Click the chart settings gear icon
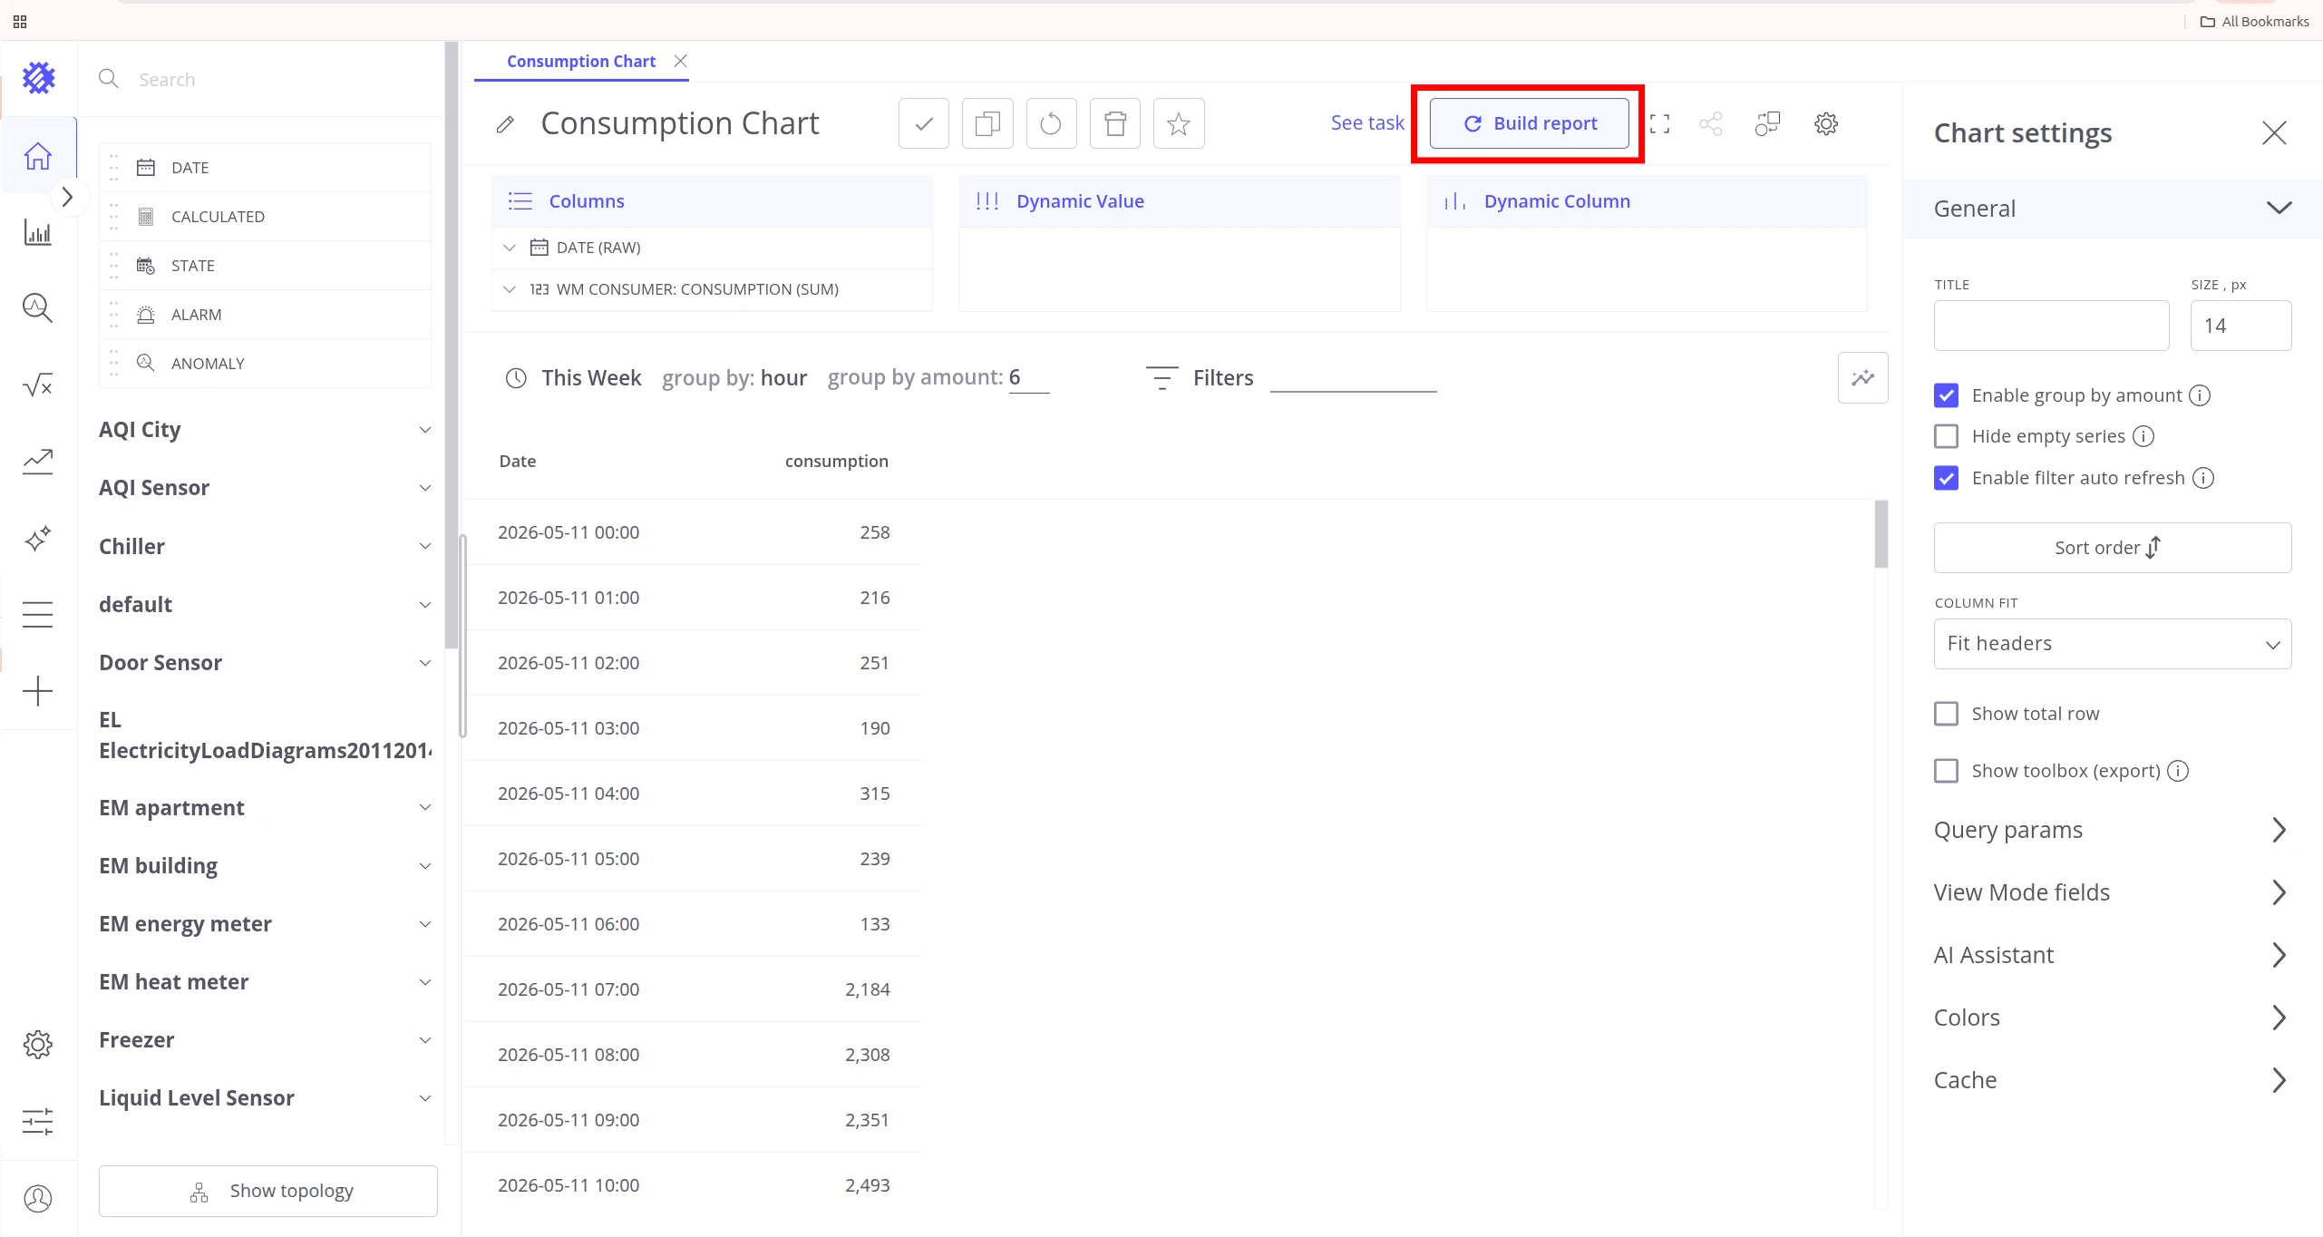The height and width of the screenshot is (1237, 2323). [x=1825, y=123]
